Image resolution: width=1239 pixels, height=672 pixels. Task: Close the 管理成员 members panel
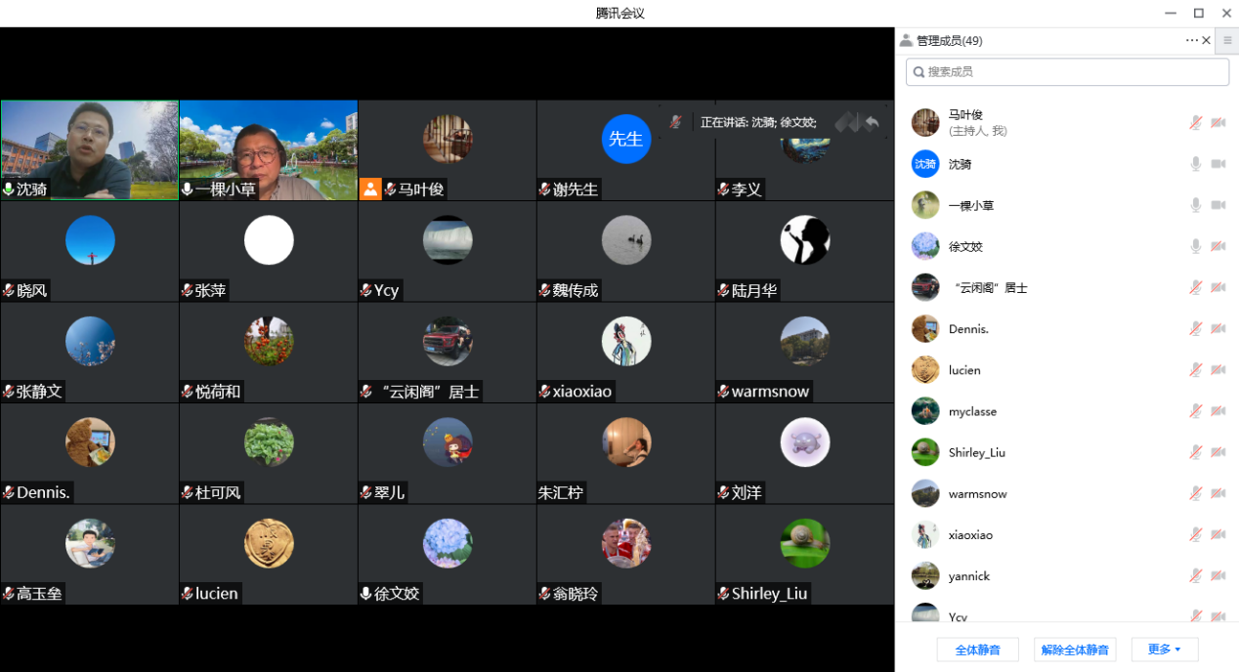coord(1206,40)
